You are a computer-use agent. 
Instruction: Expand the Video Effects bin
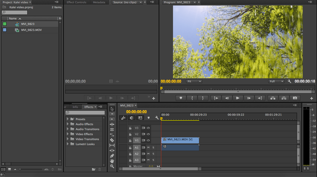[68, 134]
